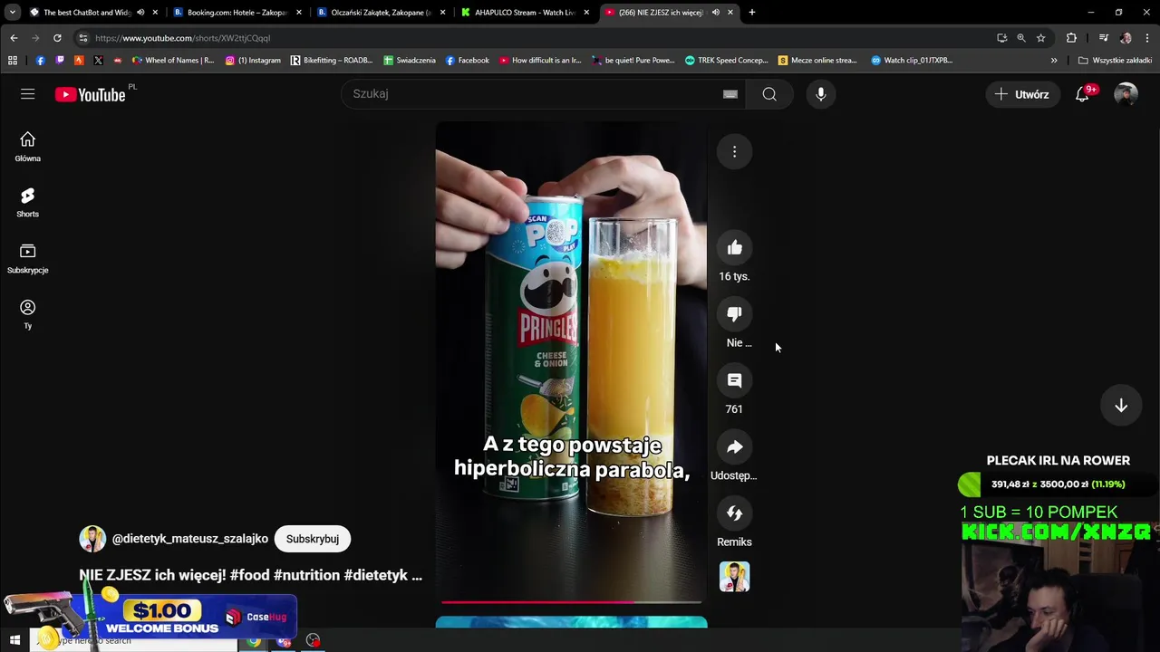Switch to The best ChatBot tab

tap(87, 13)
